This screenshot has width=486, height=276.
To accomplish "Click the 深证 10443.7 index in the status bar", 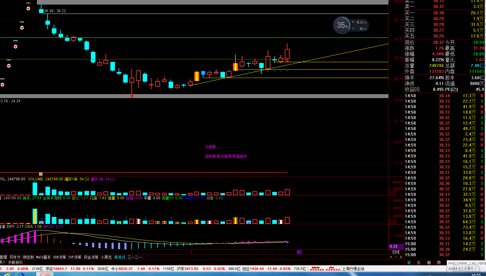I will point(56,269).
